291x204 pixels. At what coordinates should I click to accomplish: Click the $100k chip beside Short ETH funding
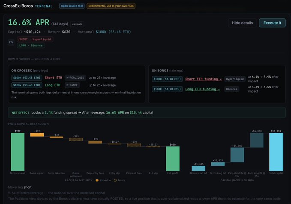pos(167,79)
